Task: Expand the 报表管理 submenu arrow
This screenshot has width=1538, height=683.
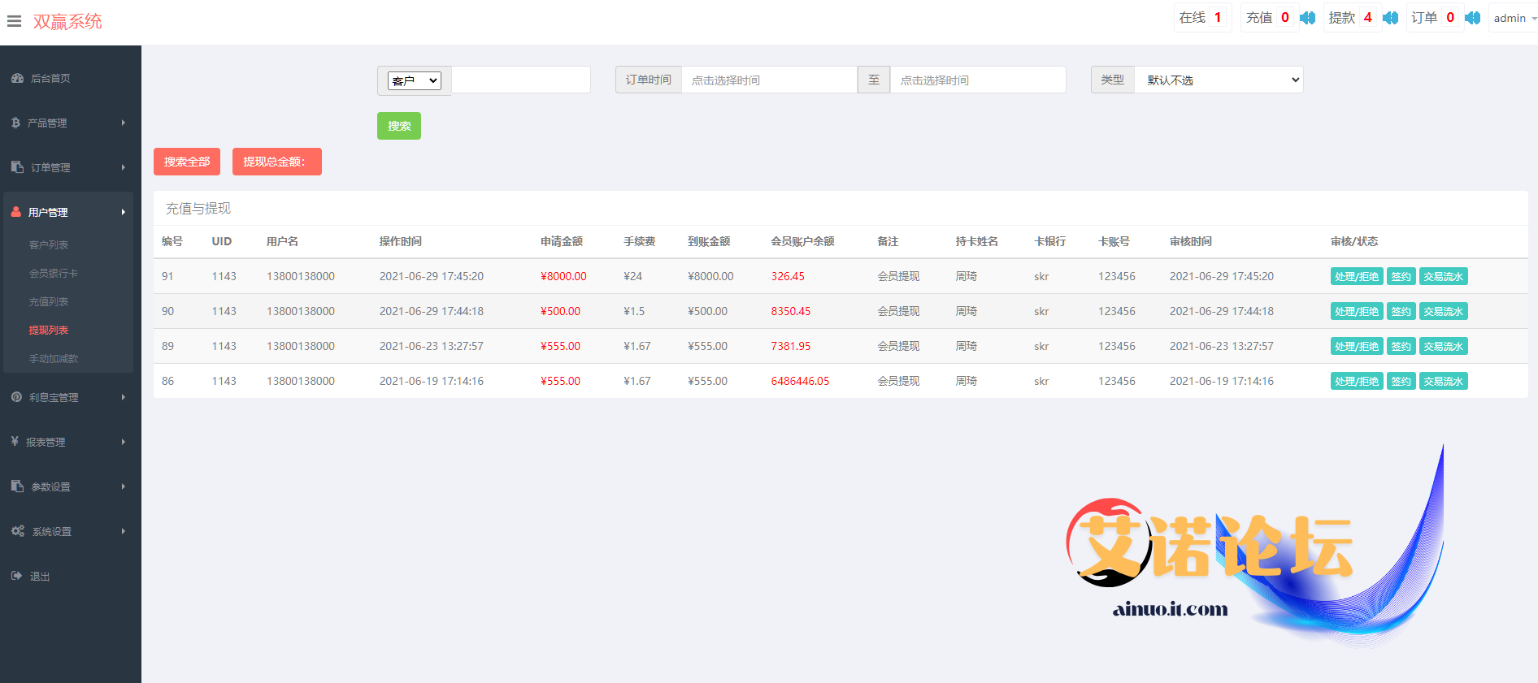Action: (124, 442)
